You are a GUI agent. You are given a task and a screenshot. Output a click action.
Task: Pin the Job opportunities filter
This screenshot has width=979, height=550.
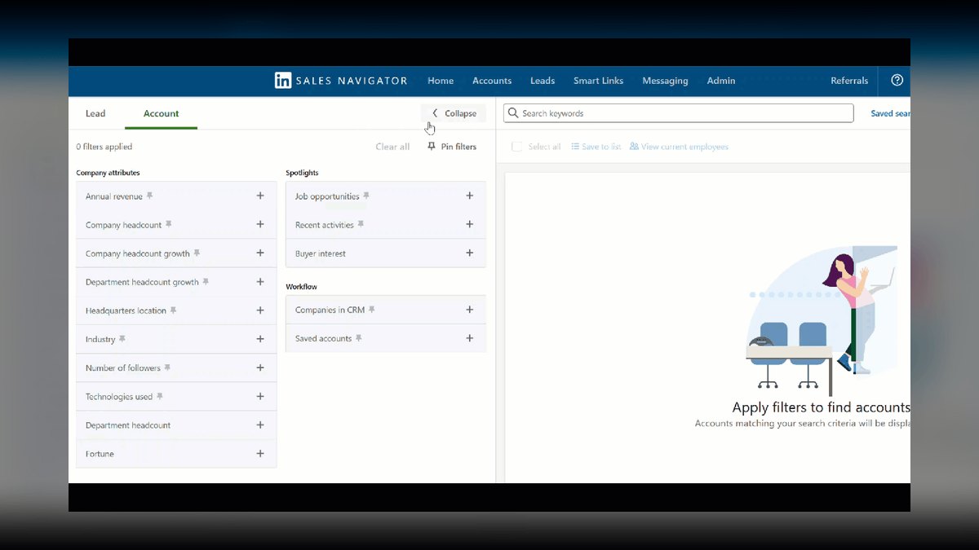pos(366,196)
